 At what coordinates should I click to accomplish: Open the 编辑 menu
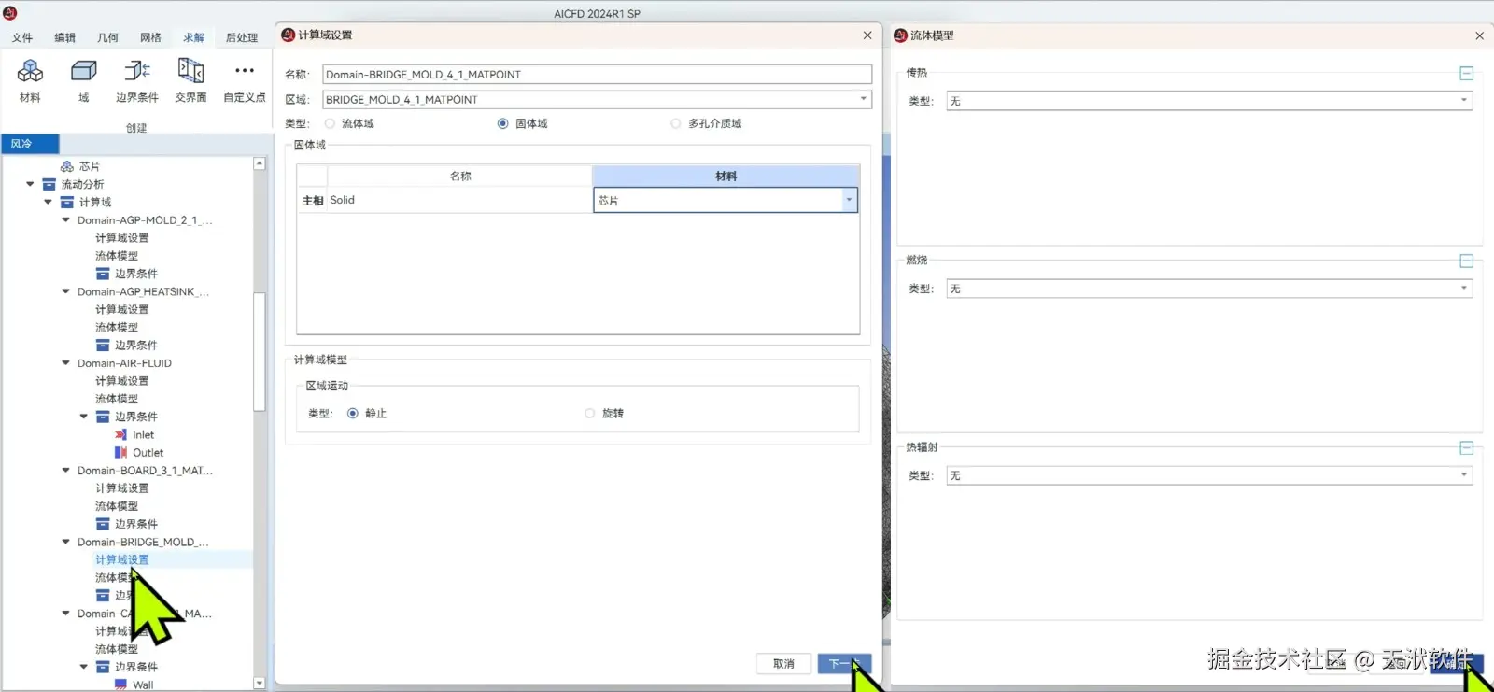coord(65,38)
